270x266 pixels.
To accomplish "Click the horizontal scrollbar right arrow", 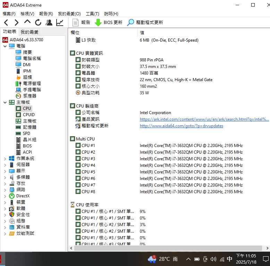I will pyautogui.click(x=267, y=248).
